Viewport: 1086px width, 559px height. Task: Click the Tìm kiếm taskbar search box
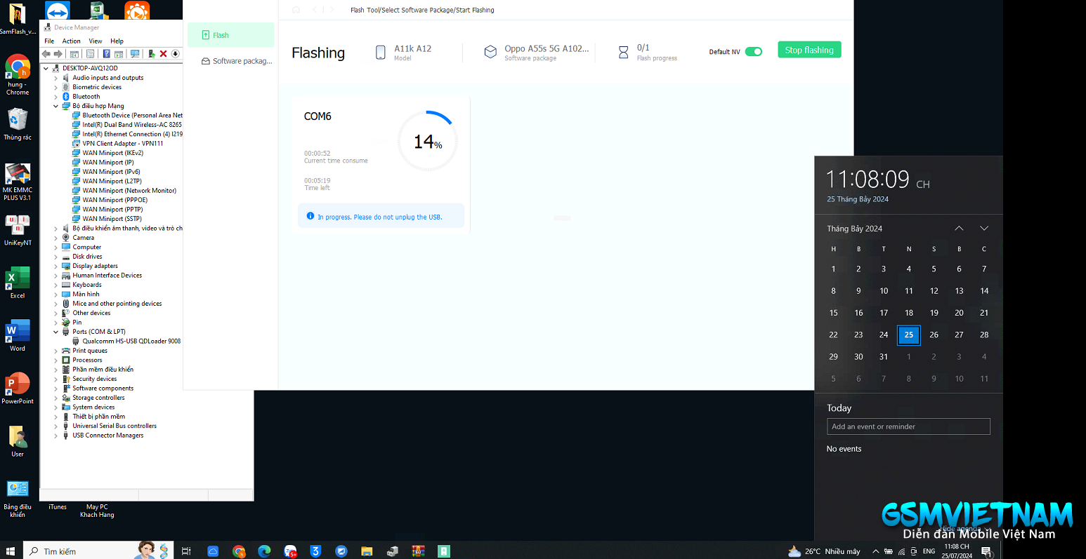[x=97, y=551]
